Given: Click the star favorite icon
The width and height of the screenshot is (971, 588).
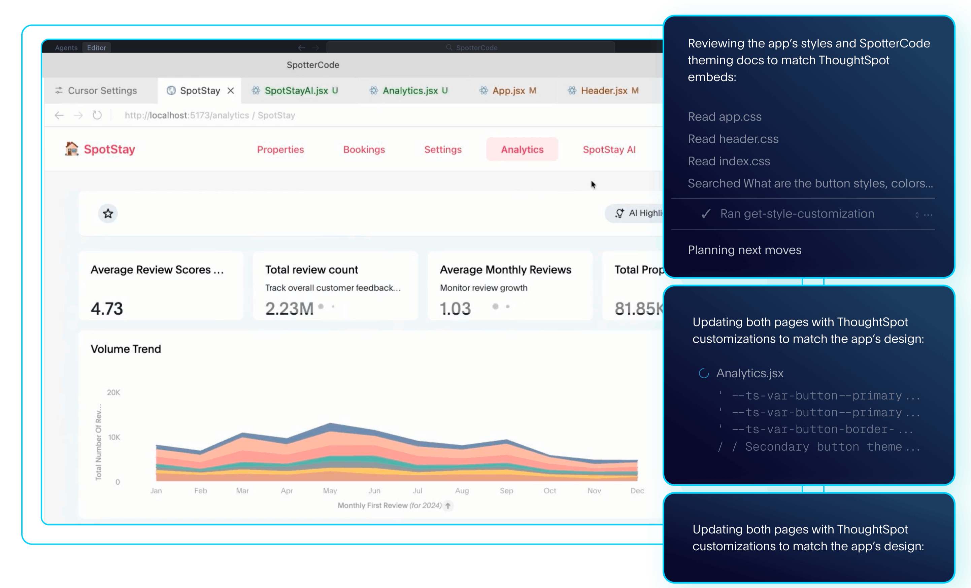Looking at the screenshot, I should (108, 213).
